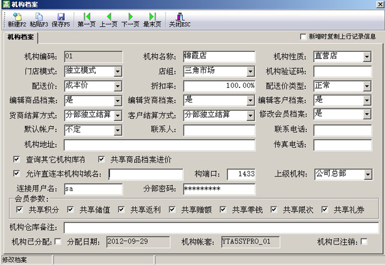Close the 机构档案 window
The image size is (385, 265).
pos(380,4)
